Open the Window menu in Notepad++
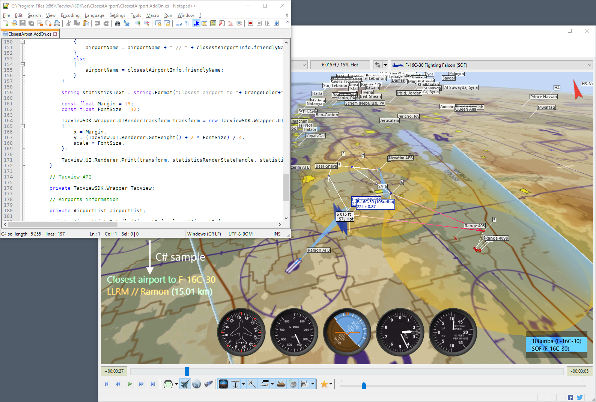596x402 pixels. (186, 15)
